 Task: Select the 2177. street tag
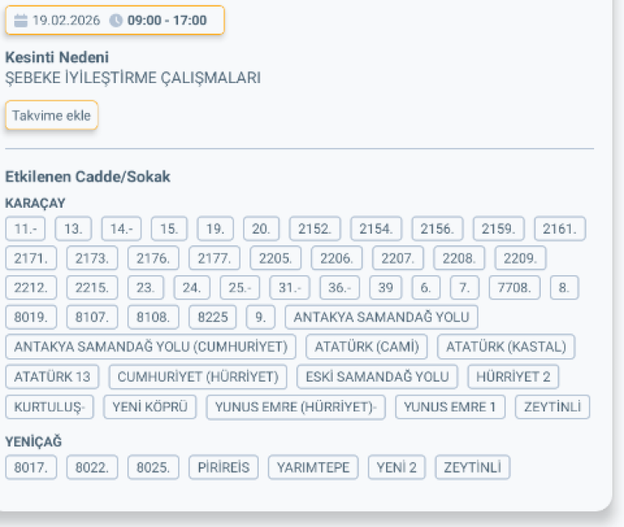tap(215, 259)
